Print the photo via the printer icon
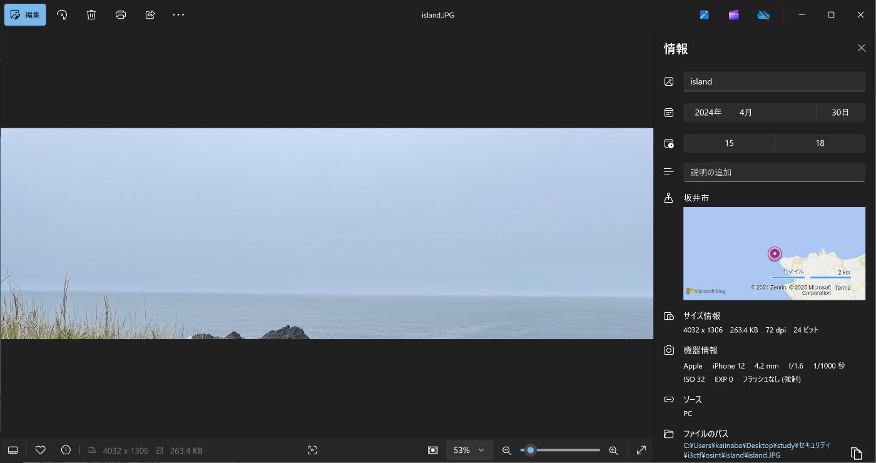 [121, 14]
